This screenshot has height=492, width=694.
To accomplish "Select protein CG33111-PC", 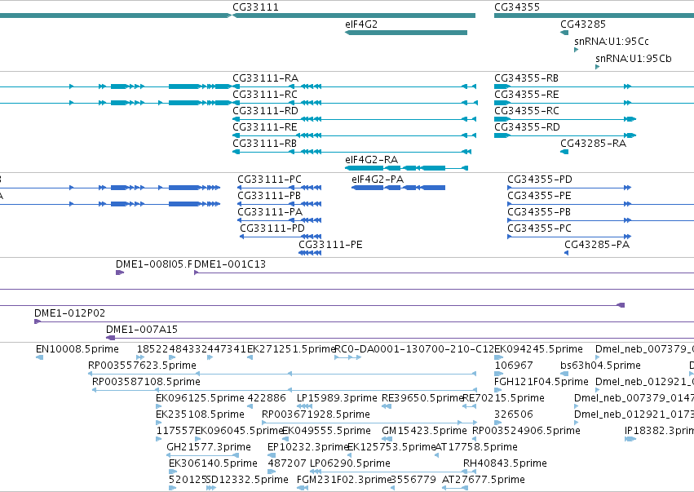I will click(x=279, y=188).
